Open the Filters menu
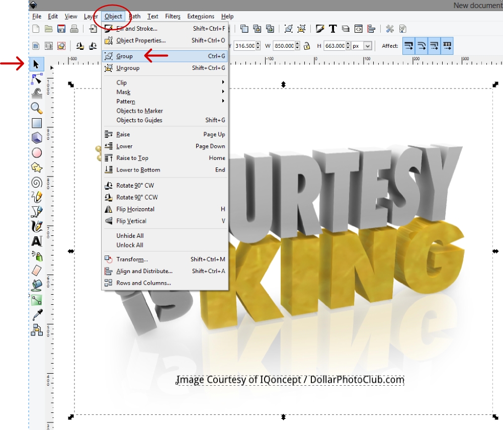The image size is (503, 430). (x=173, y=17)
